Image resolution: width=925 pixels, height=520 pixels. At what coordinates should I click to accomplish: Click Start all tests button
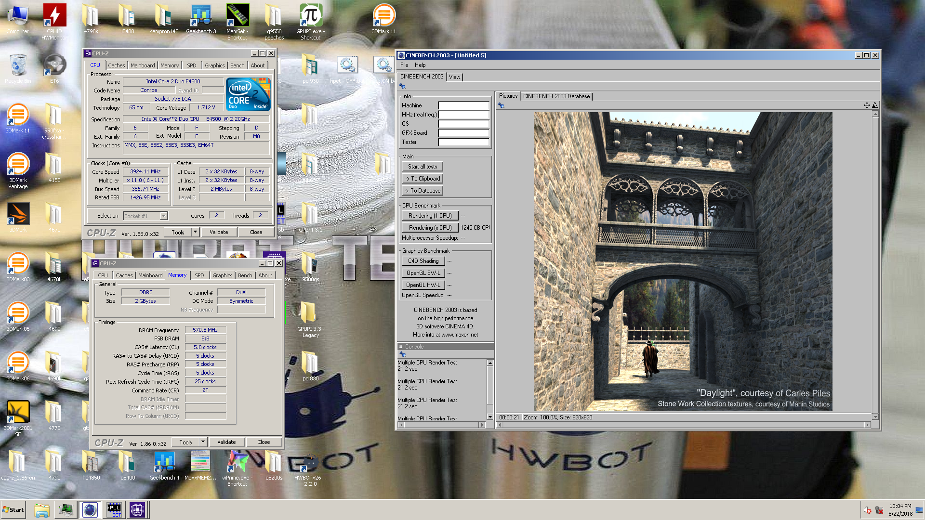tap(423, 167)
